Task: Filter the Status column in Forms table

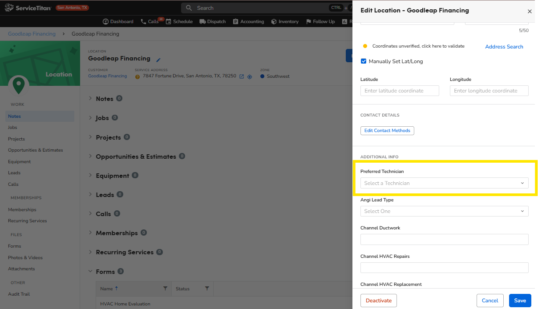Action: tap(207, 289)
